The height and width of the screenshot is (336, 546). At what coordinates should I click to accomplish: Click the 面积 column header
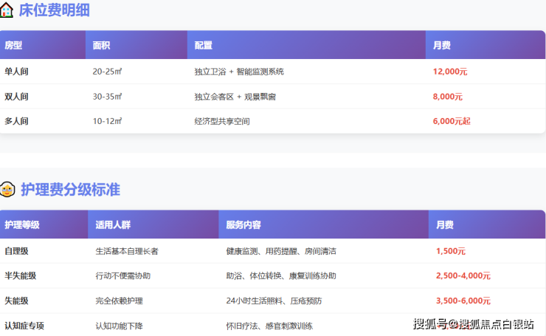pyautogui.click(x=101, y=45)
